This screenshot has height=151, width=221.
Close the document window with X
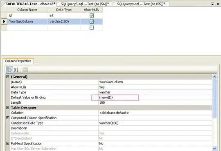pyautogui.click(x=218, y=4)
